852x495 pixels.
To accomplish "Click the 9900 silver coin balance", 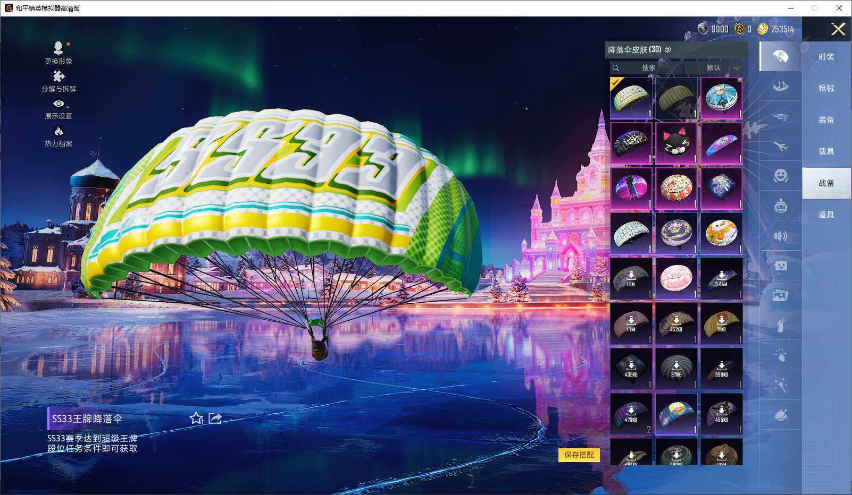I will (x=713, y=29).
